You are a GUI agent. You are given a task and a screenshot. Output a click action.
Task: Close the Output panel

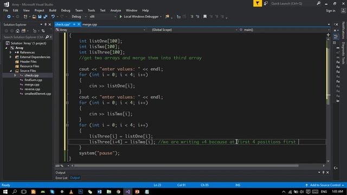(x=327, y=172)
